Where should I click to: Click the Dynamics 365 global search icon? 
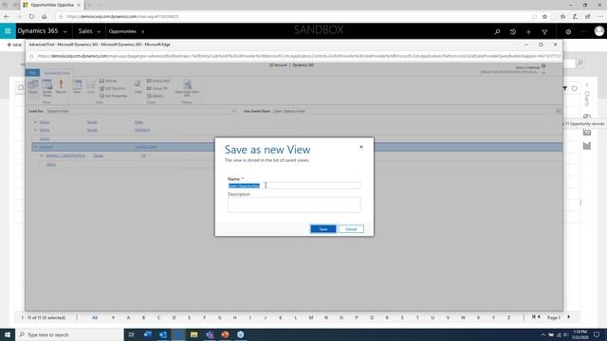click(x=497, y=31)
